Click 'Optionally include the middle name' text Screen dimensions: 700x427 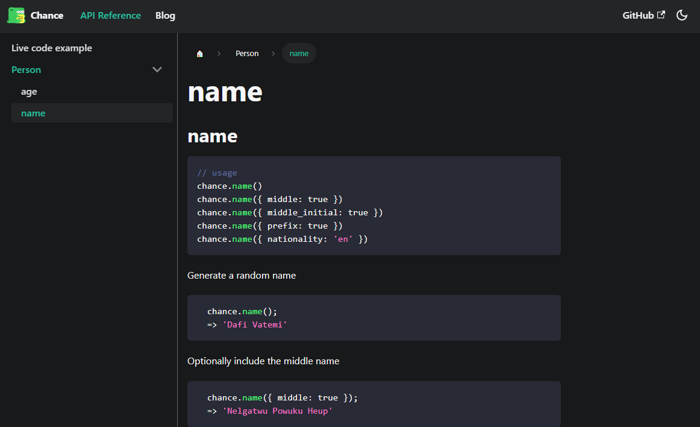click(x=263, y=361)
